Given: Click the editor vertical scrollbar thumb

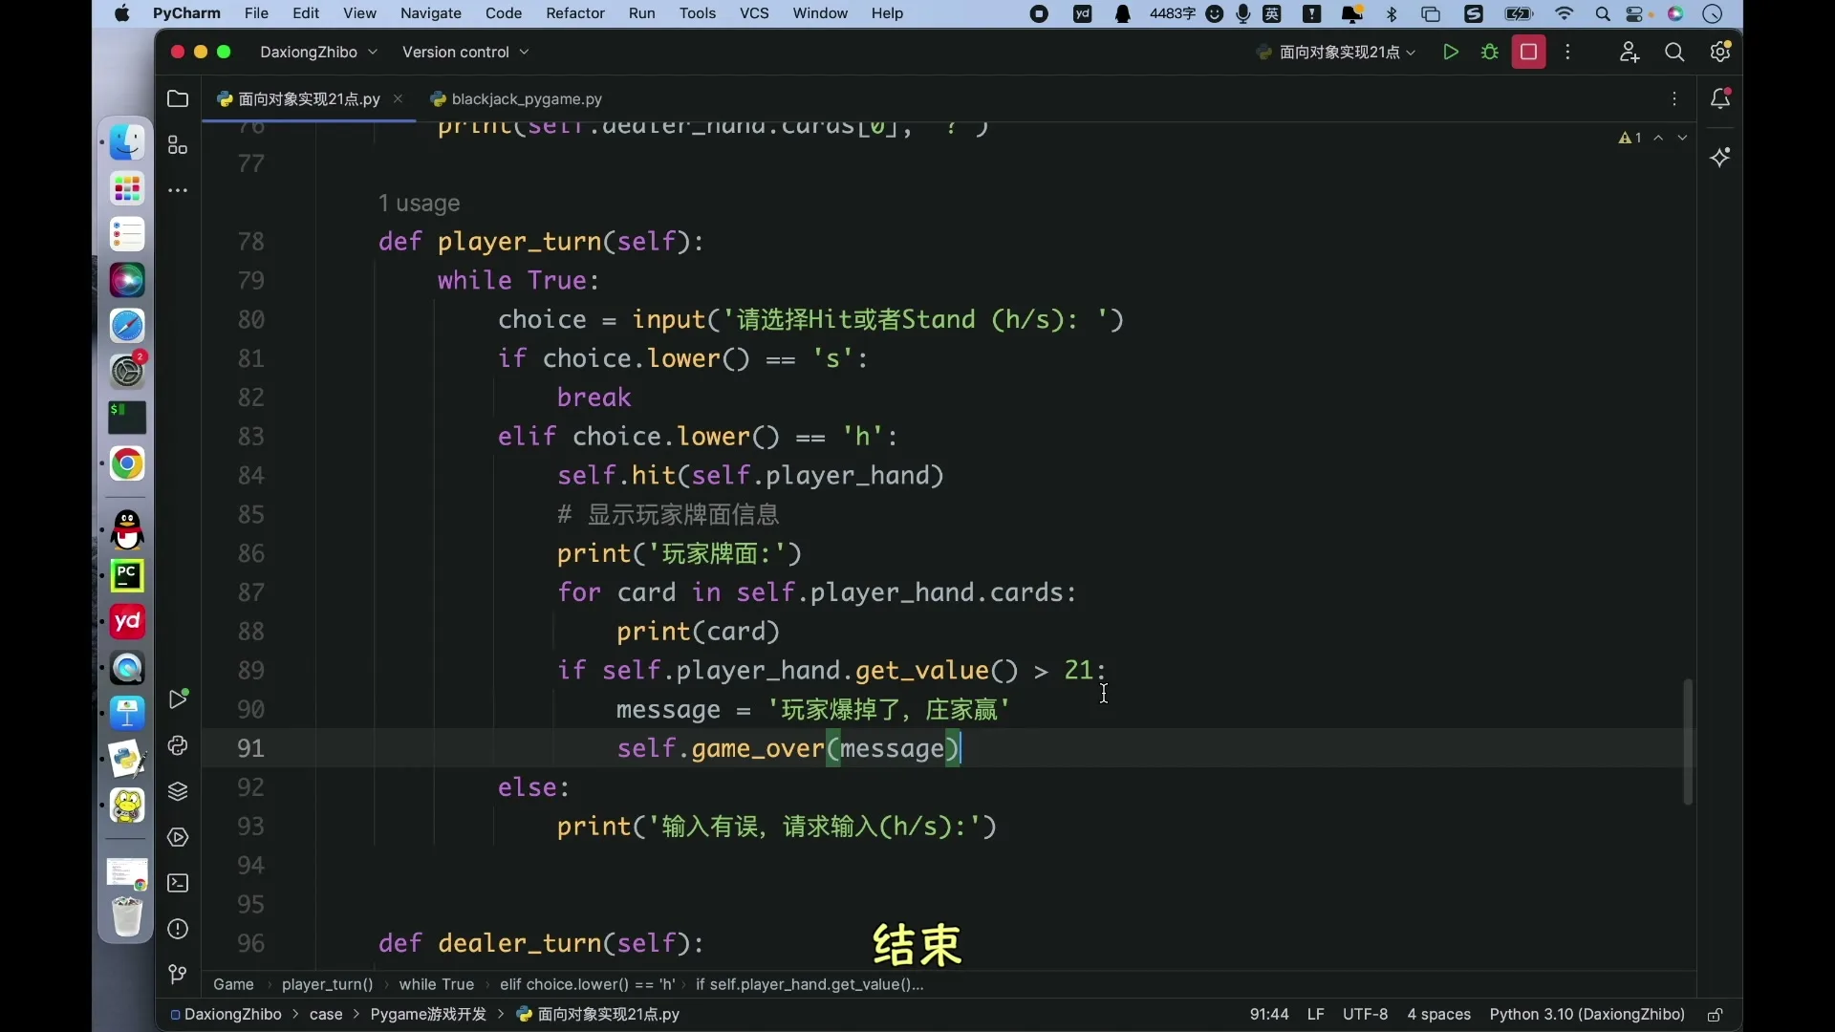Looking at the screenshot, I should (x=1688, y=742).
